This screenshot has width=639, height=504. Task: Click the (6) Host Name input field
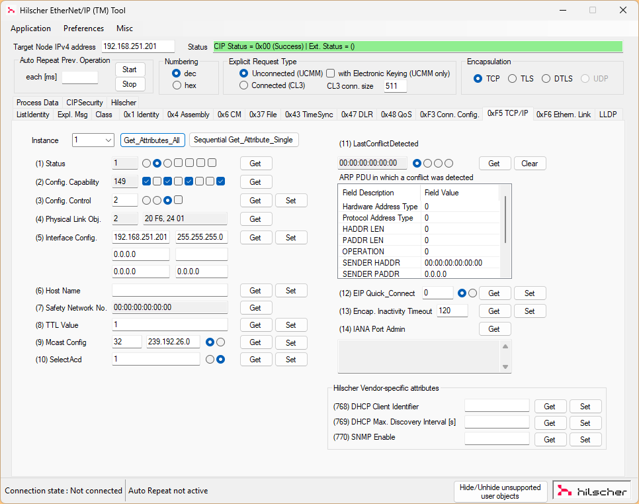(170, 290)
